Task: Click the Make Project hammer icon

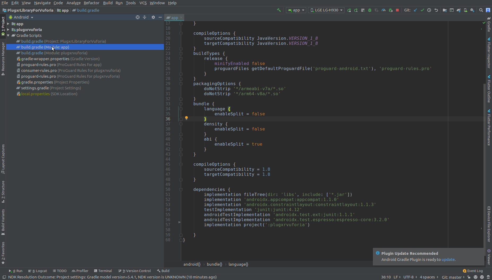Action: tap(279, 10)
